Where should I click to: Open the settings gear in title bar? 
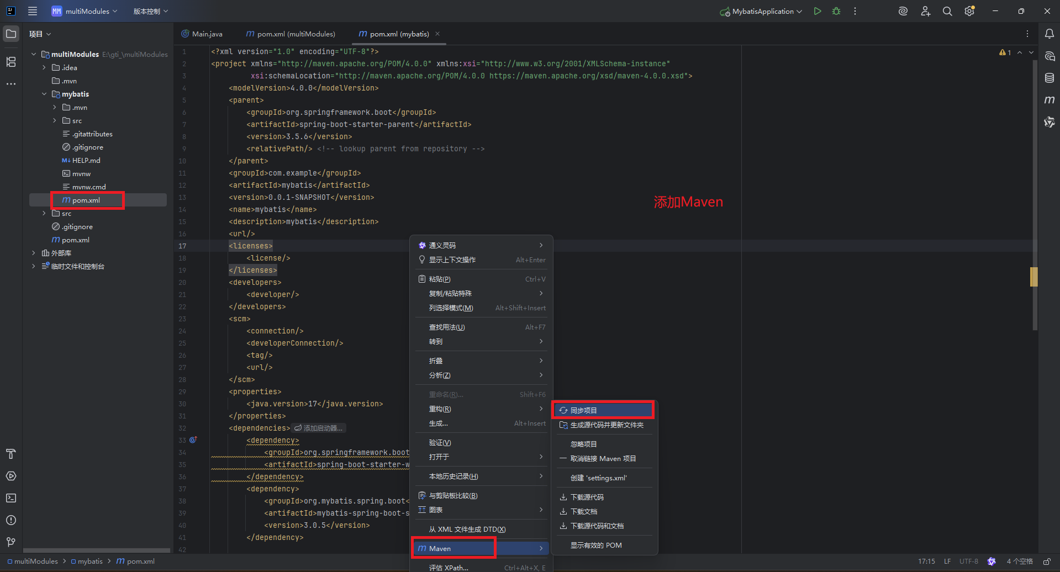[969, 11]
